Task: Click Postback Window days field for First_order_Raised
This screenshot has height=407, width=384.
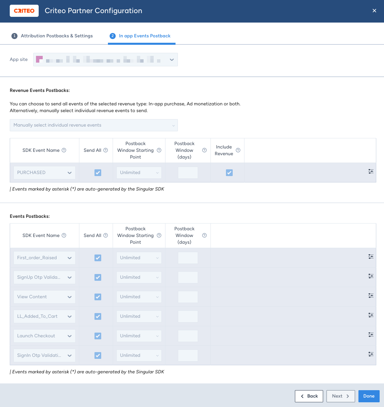Action: (188, 258)
